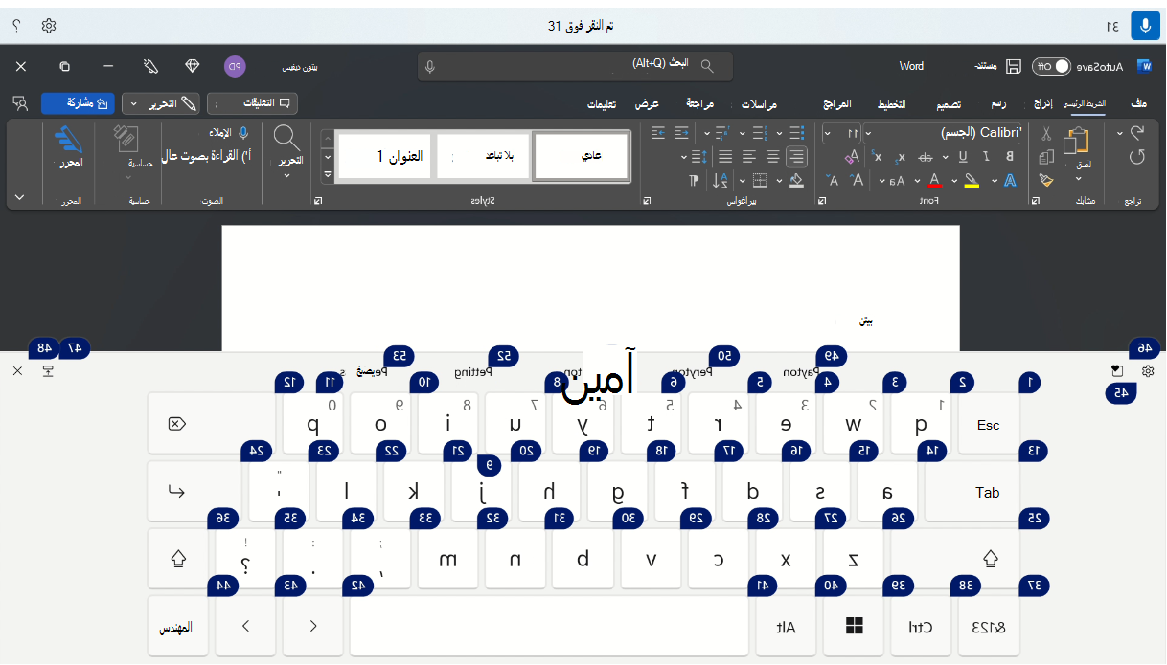Toggle Subscript formatting
The height and width of the screenshot is (665, 1167).
(x=900, y=157)
